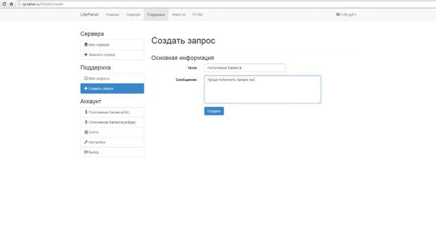Open Пополнение баланса (RK) in the sidebar
This screenshot has height=245, width=436.
(x=112, y=112)
